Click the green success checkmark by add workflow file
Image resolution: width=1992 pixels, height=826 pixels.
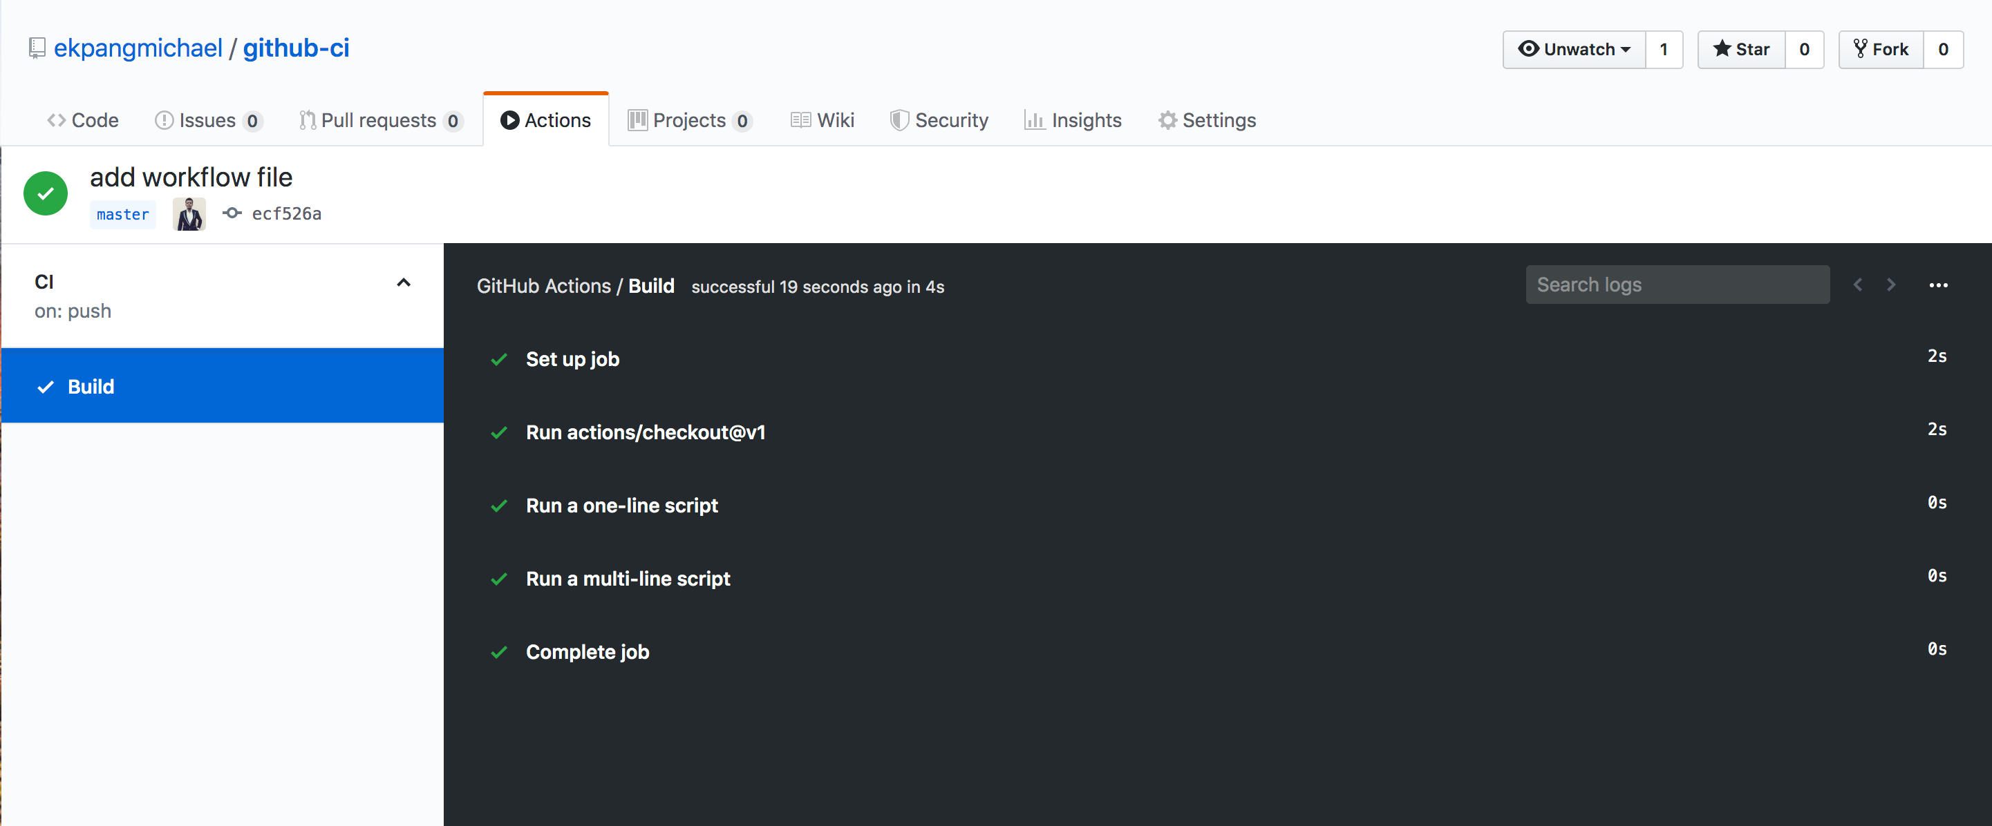(x=45, y=193)
